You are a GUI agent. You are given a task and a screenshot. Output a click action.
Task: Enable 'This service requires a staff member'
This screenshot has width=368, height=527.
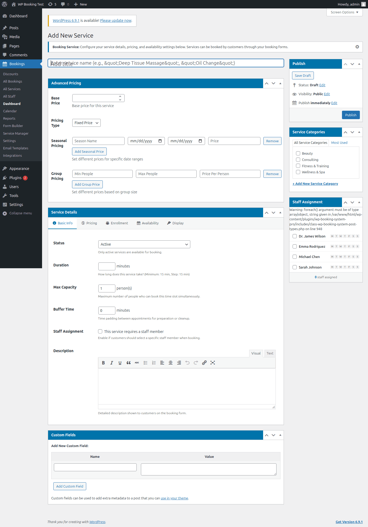100,331
